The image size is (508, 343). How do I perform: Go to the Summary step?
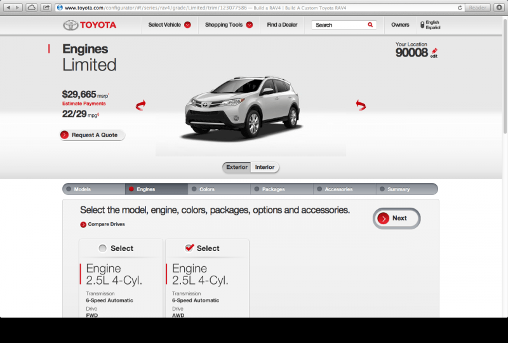407,189
